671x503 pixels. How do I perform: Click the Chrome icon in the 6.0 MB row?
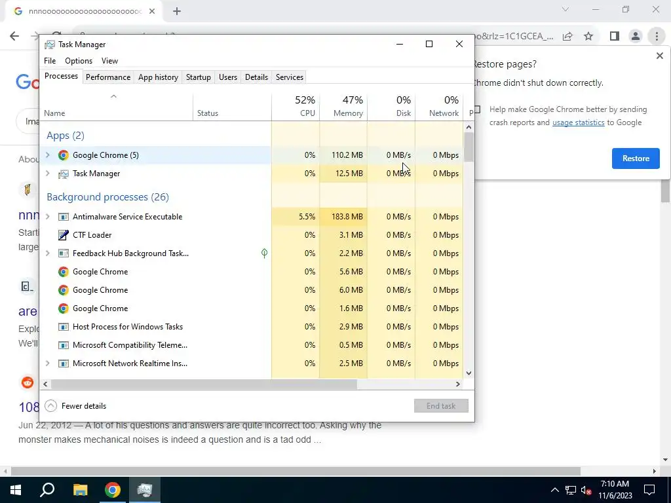64,290
